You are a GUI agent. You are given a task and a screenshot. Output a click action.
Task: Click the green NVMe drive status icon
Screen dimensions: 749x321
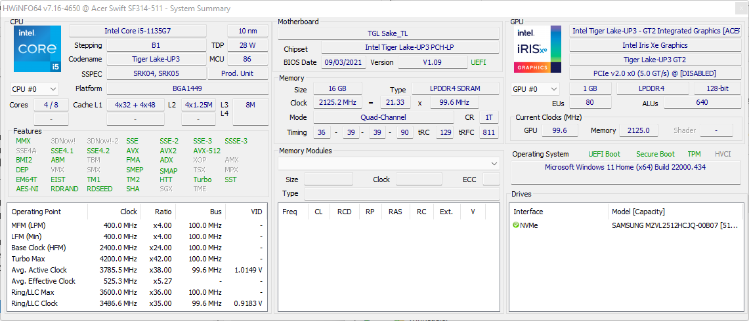[x=515, y=225]
